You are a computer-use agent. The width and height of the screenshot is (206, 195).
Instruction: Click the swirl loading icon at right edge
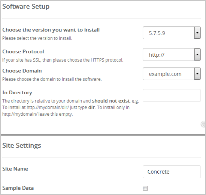click(x=203, y=124)
